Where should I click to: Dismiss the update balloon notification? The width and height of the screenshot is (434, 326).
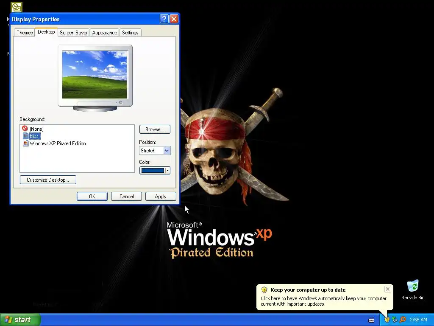(x=387, y=289)
